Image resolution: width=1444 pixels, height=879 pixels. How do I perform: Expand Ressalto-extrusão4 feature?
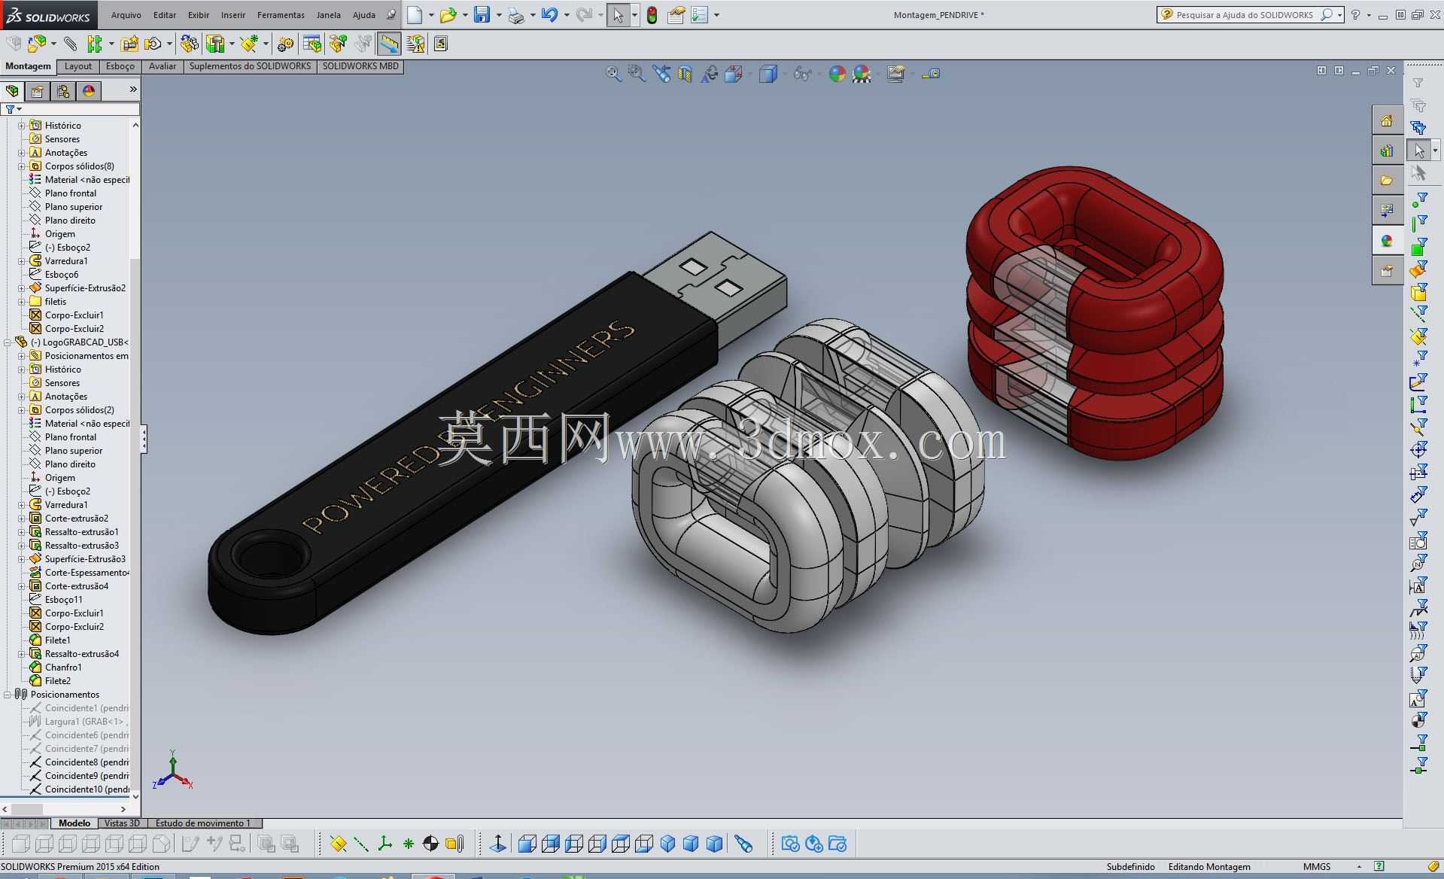[21, 654]
